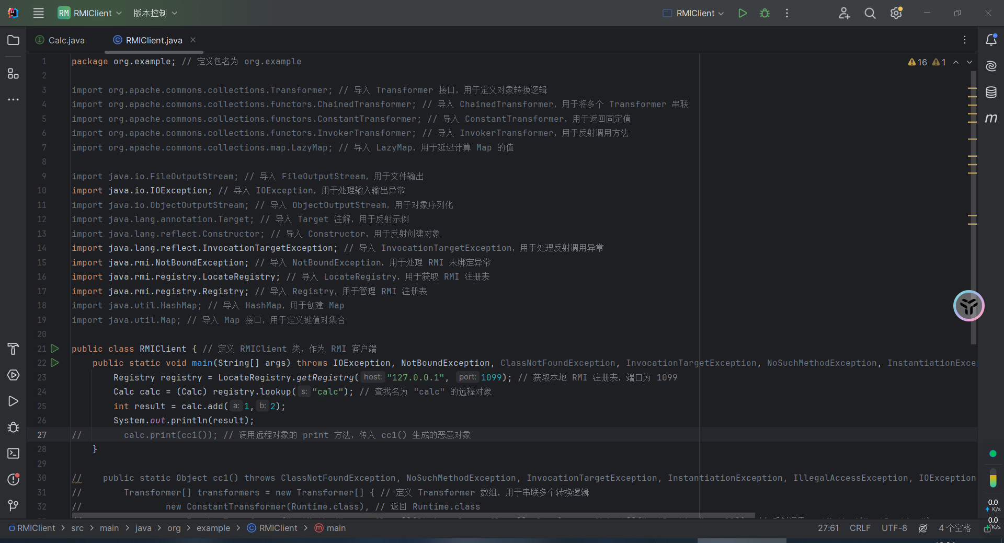Open the Notifications bell panel
Screen dimensions: 1004x543
point(991,40)
